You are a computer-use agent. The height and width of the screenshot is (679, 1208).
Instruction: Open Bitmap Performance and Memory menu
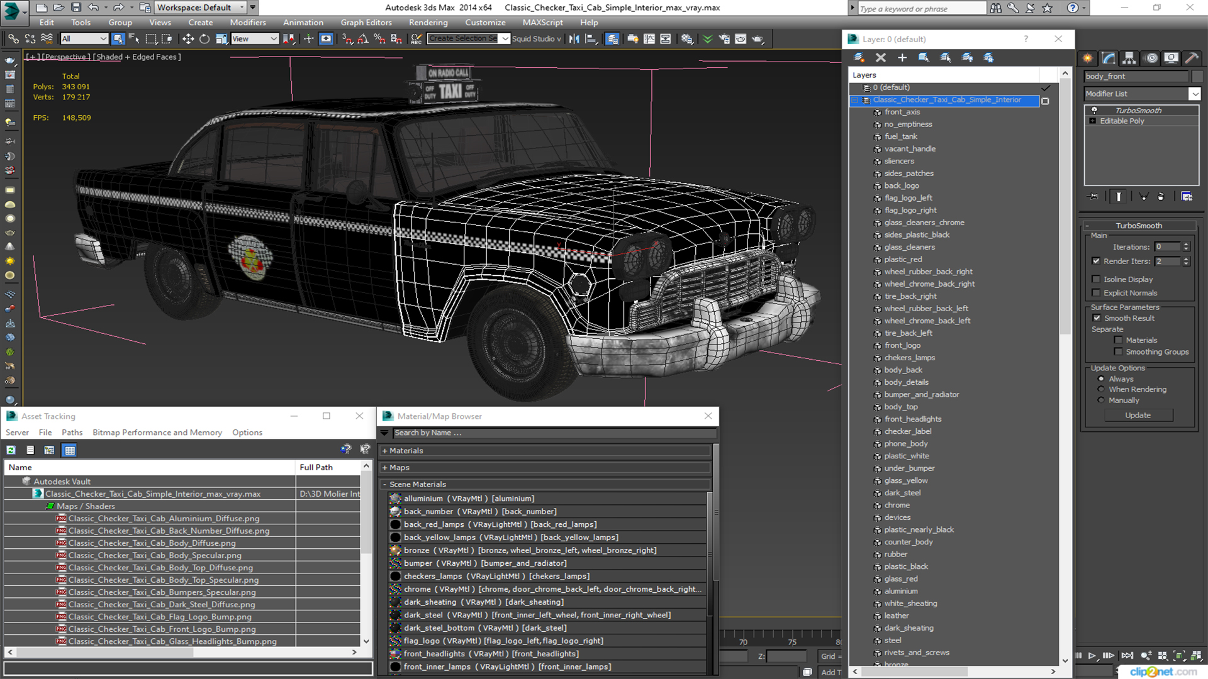157,433
